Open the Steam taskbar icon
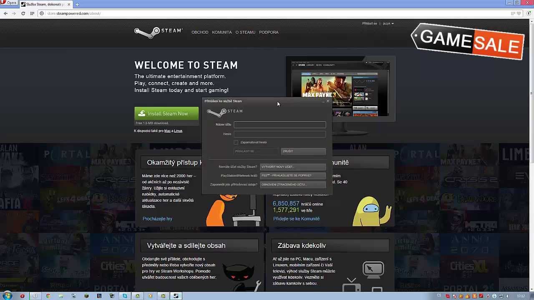The height and width of the screenshot is (300, 534). [176, 296]
